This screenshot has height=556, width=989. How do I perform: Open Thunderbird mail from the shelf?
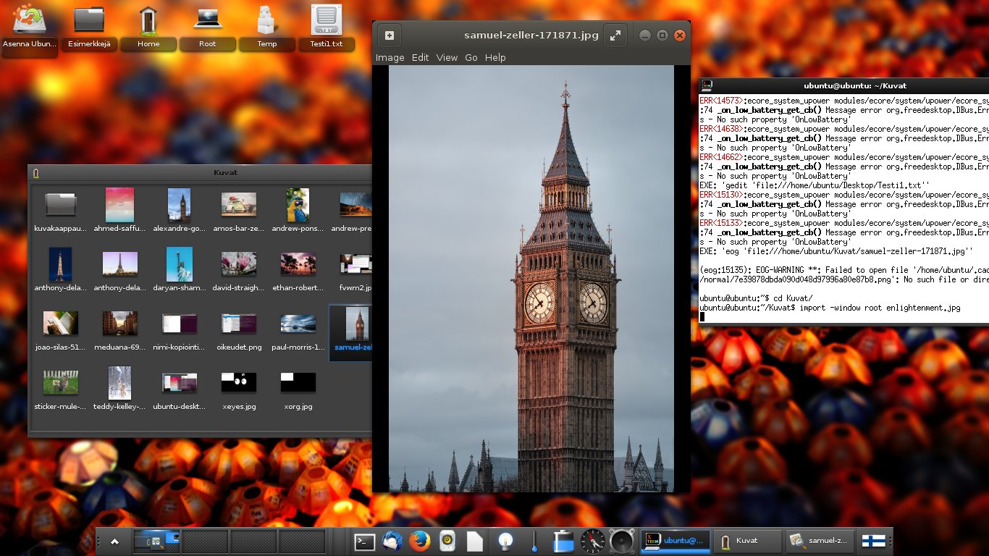pyautogui.click(x=392, y=542)
